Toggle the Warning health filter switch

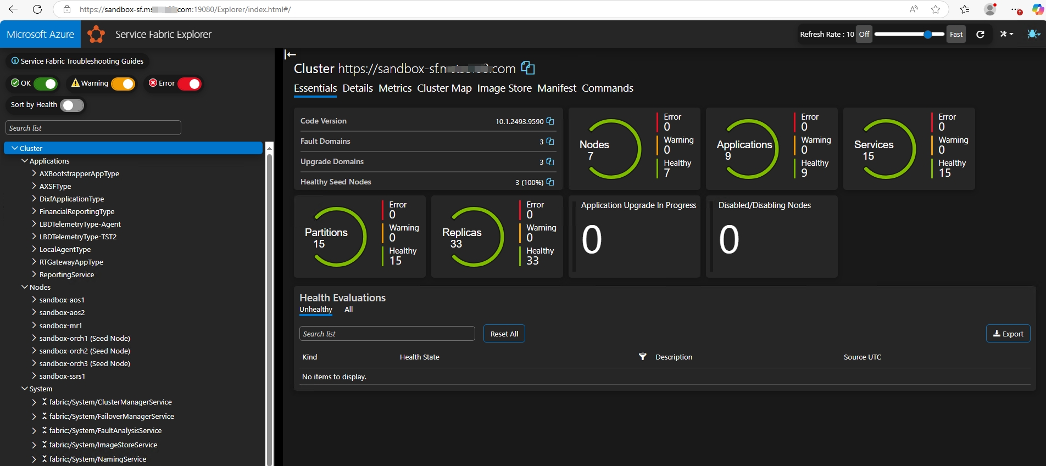pyautogui.click(x=123, y=83)
